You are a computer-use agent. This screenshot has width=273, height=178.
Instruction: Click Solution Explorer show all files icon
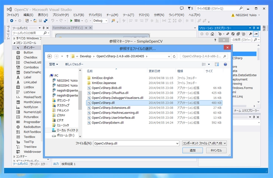(x=243, y=34)
